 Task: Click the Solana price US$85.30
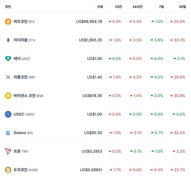pyautogui.click(x=93, y=133)
